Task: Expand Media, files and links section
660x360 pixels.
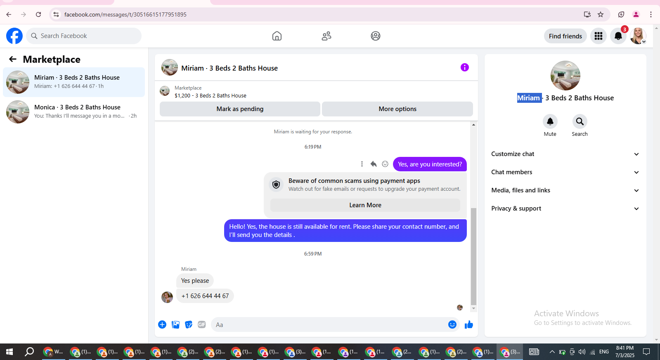Action: point(565,190)
